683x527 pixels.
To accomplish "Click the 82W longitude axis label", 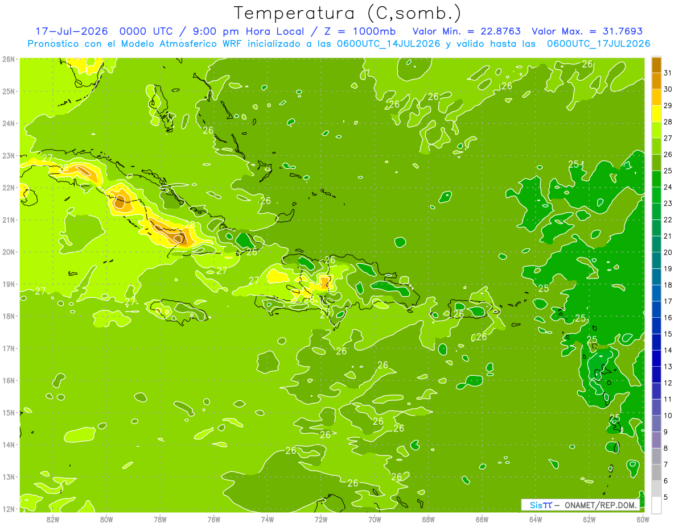I will click(53, 519).
